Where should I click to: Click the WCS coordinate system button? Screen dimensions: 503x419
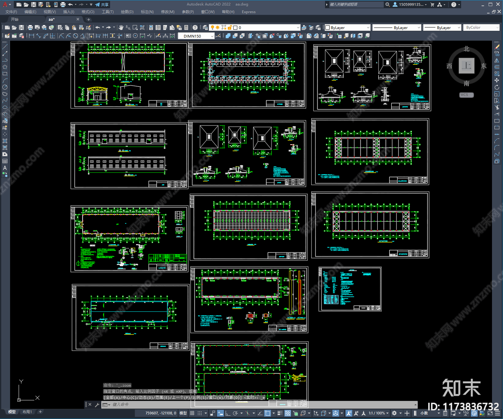tap(467, 95)
